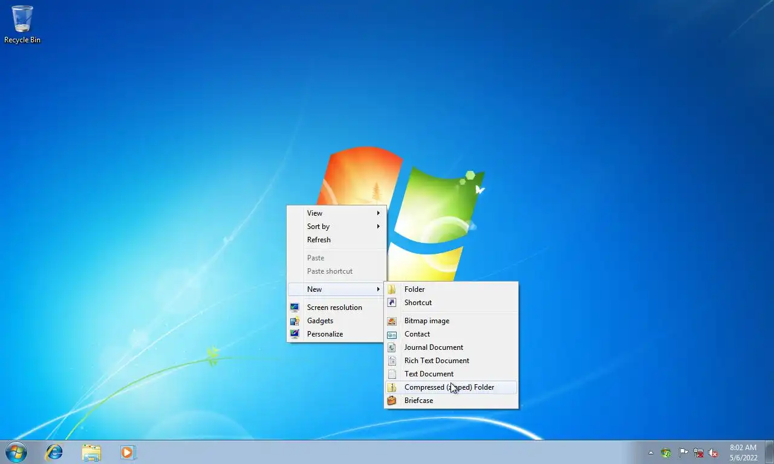Click the Bitmap image icon
774x464 pixels.
coord(392,321)
